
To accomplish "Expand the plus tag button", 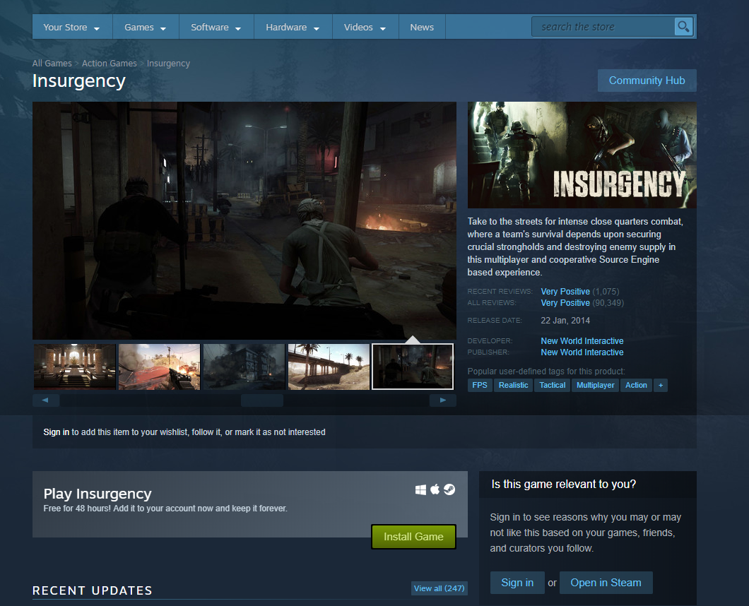I will click(661, 385).
